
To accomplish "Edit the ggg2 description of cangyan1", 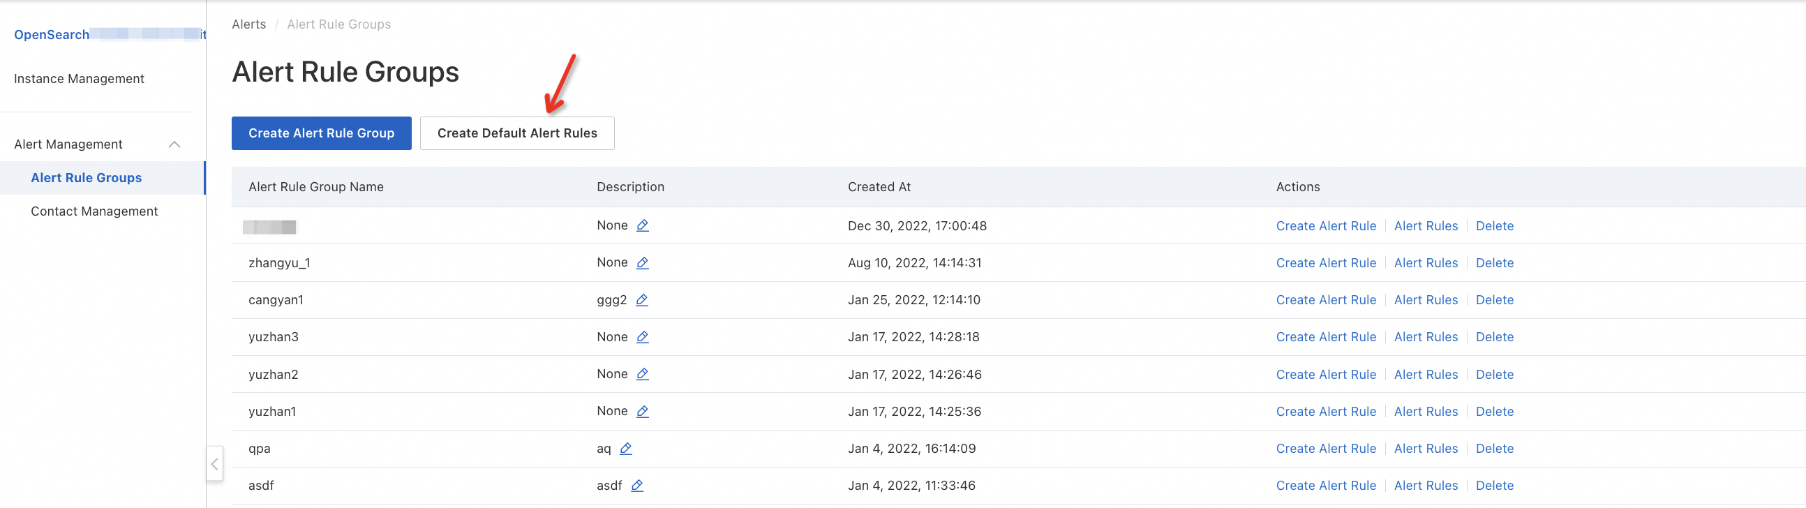I will (641, 300).
